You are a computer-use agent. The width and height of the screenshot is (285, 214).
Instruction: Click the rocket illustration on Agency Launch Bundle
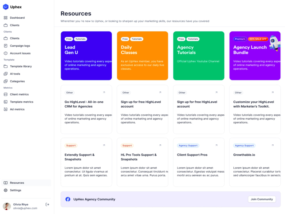click(x=275, y=43)
